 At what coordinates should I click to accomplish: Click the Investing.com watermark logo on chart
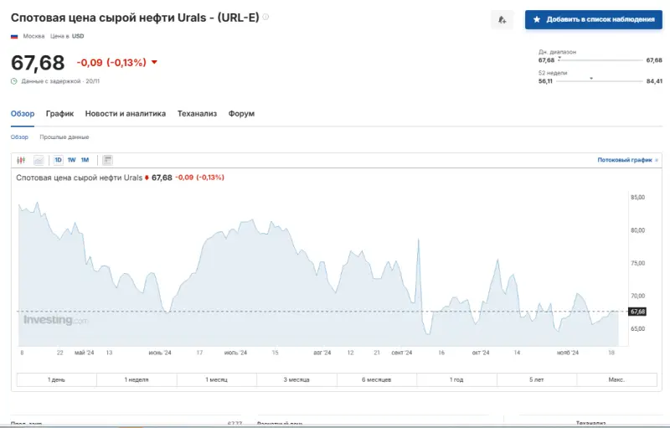click(54, 320)
